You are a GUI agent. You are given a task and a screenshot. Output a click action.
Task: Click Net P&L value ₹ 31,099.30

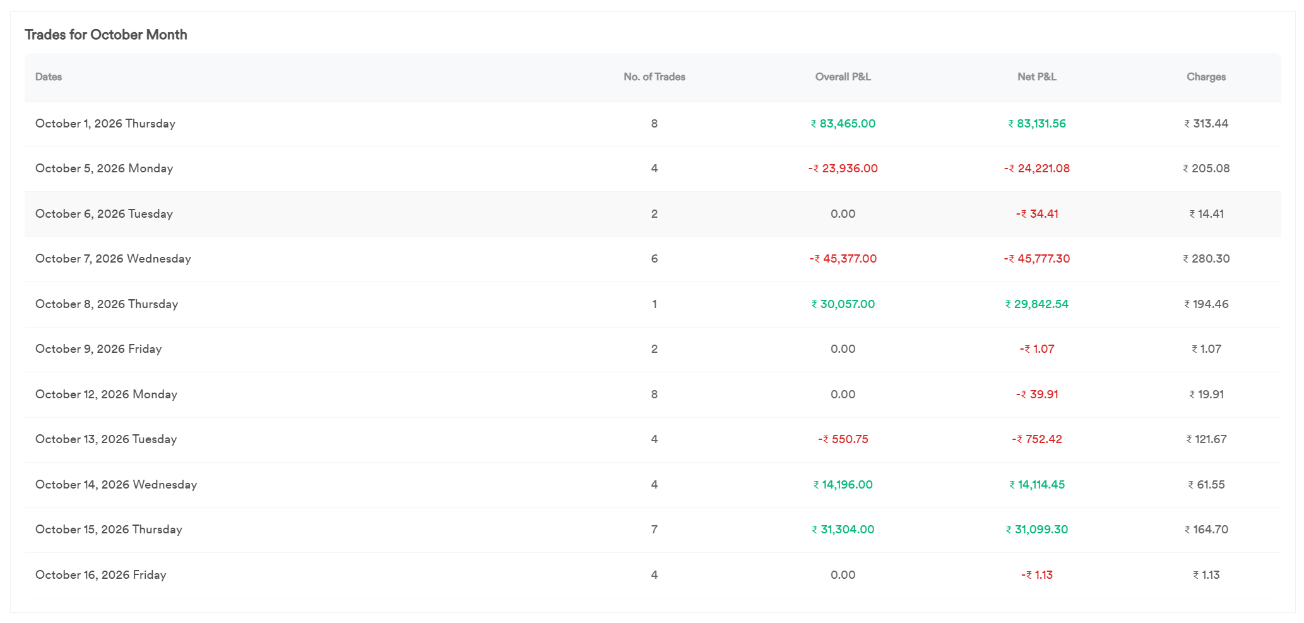point(1037,530)
